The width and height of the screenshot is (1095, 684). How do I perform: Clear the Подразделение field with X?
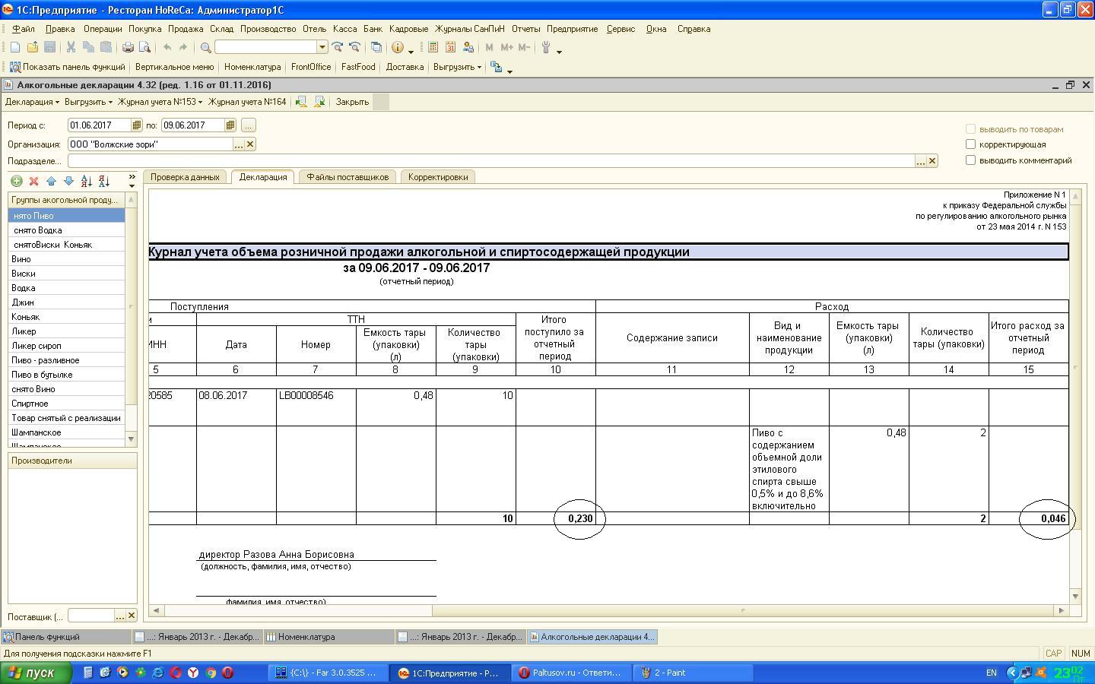932,160
